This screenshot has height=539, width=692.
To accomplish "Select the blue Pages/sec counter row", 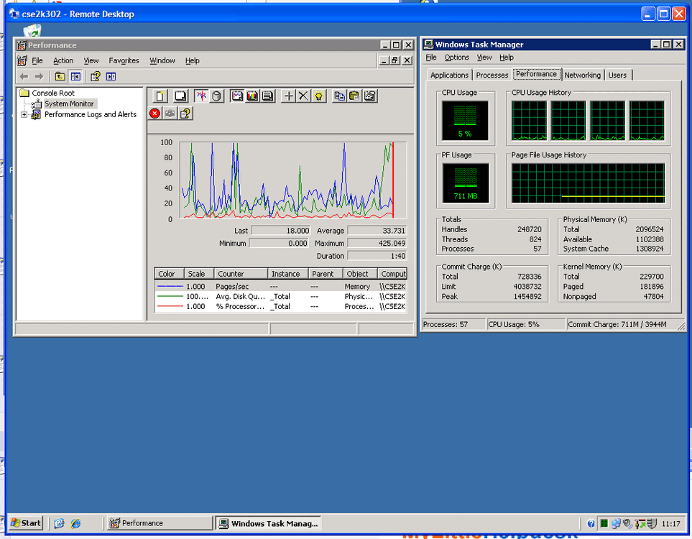I will click(281, 287).
